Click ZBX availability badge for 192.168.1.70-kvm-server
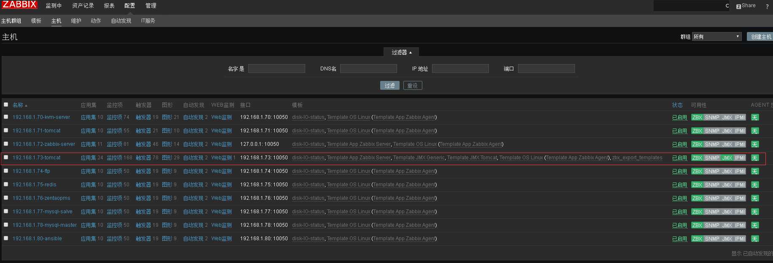The image size is (773, 263). 697,118
